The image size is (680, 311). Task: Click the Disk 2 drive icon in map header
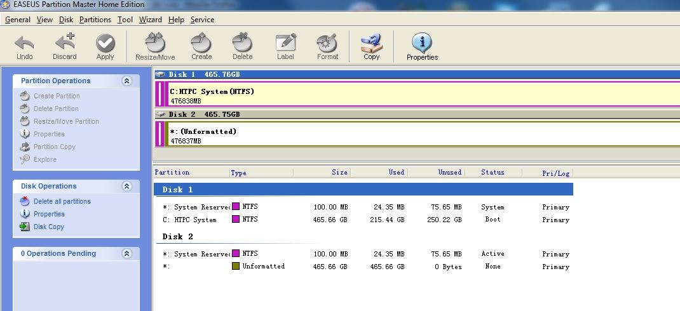(x=160, y=114)
